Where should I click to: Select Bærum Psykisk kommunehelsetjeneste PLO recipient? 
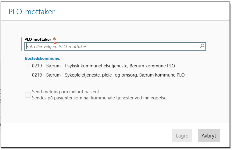[x=103, y=66]
